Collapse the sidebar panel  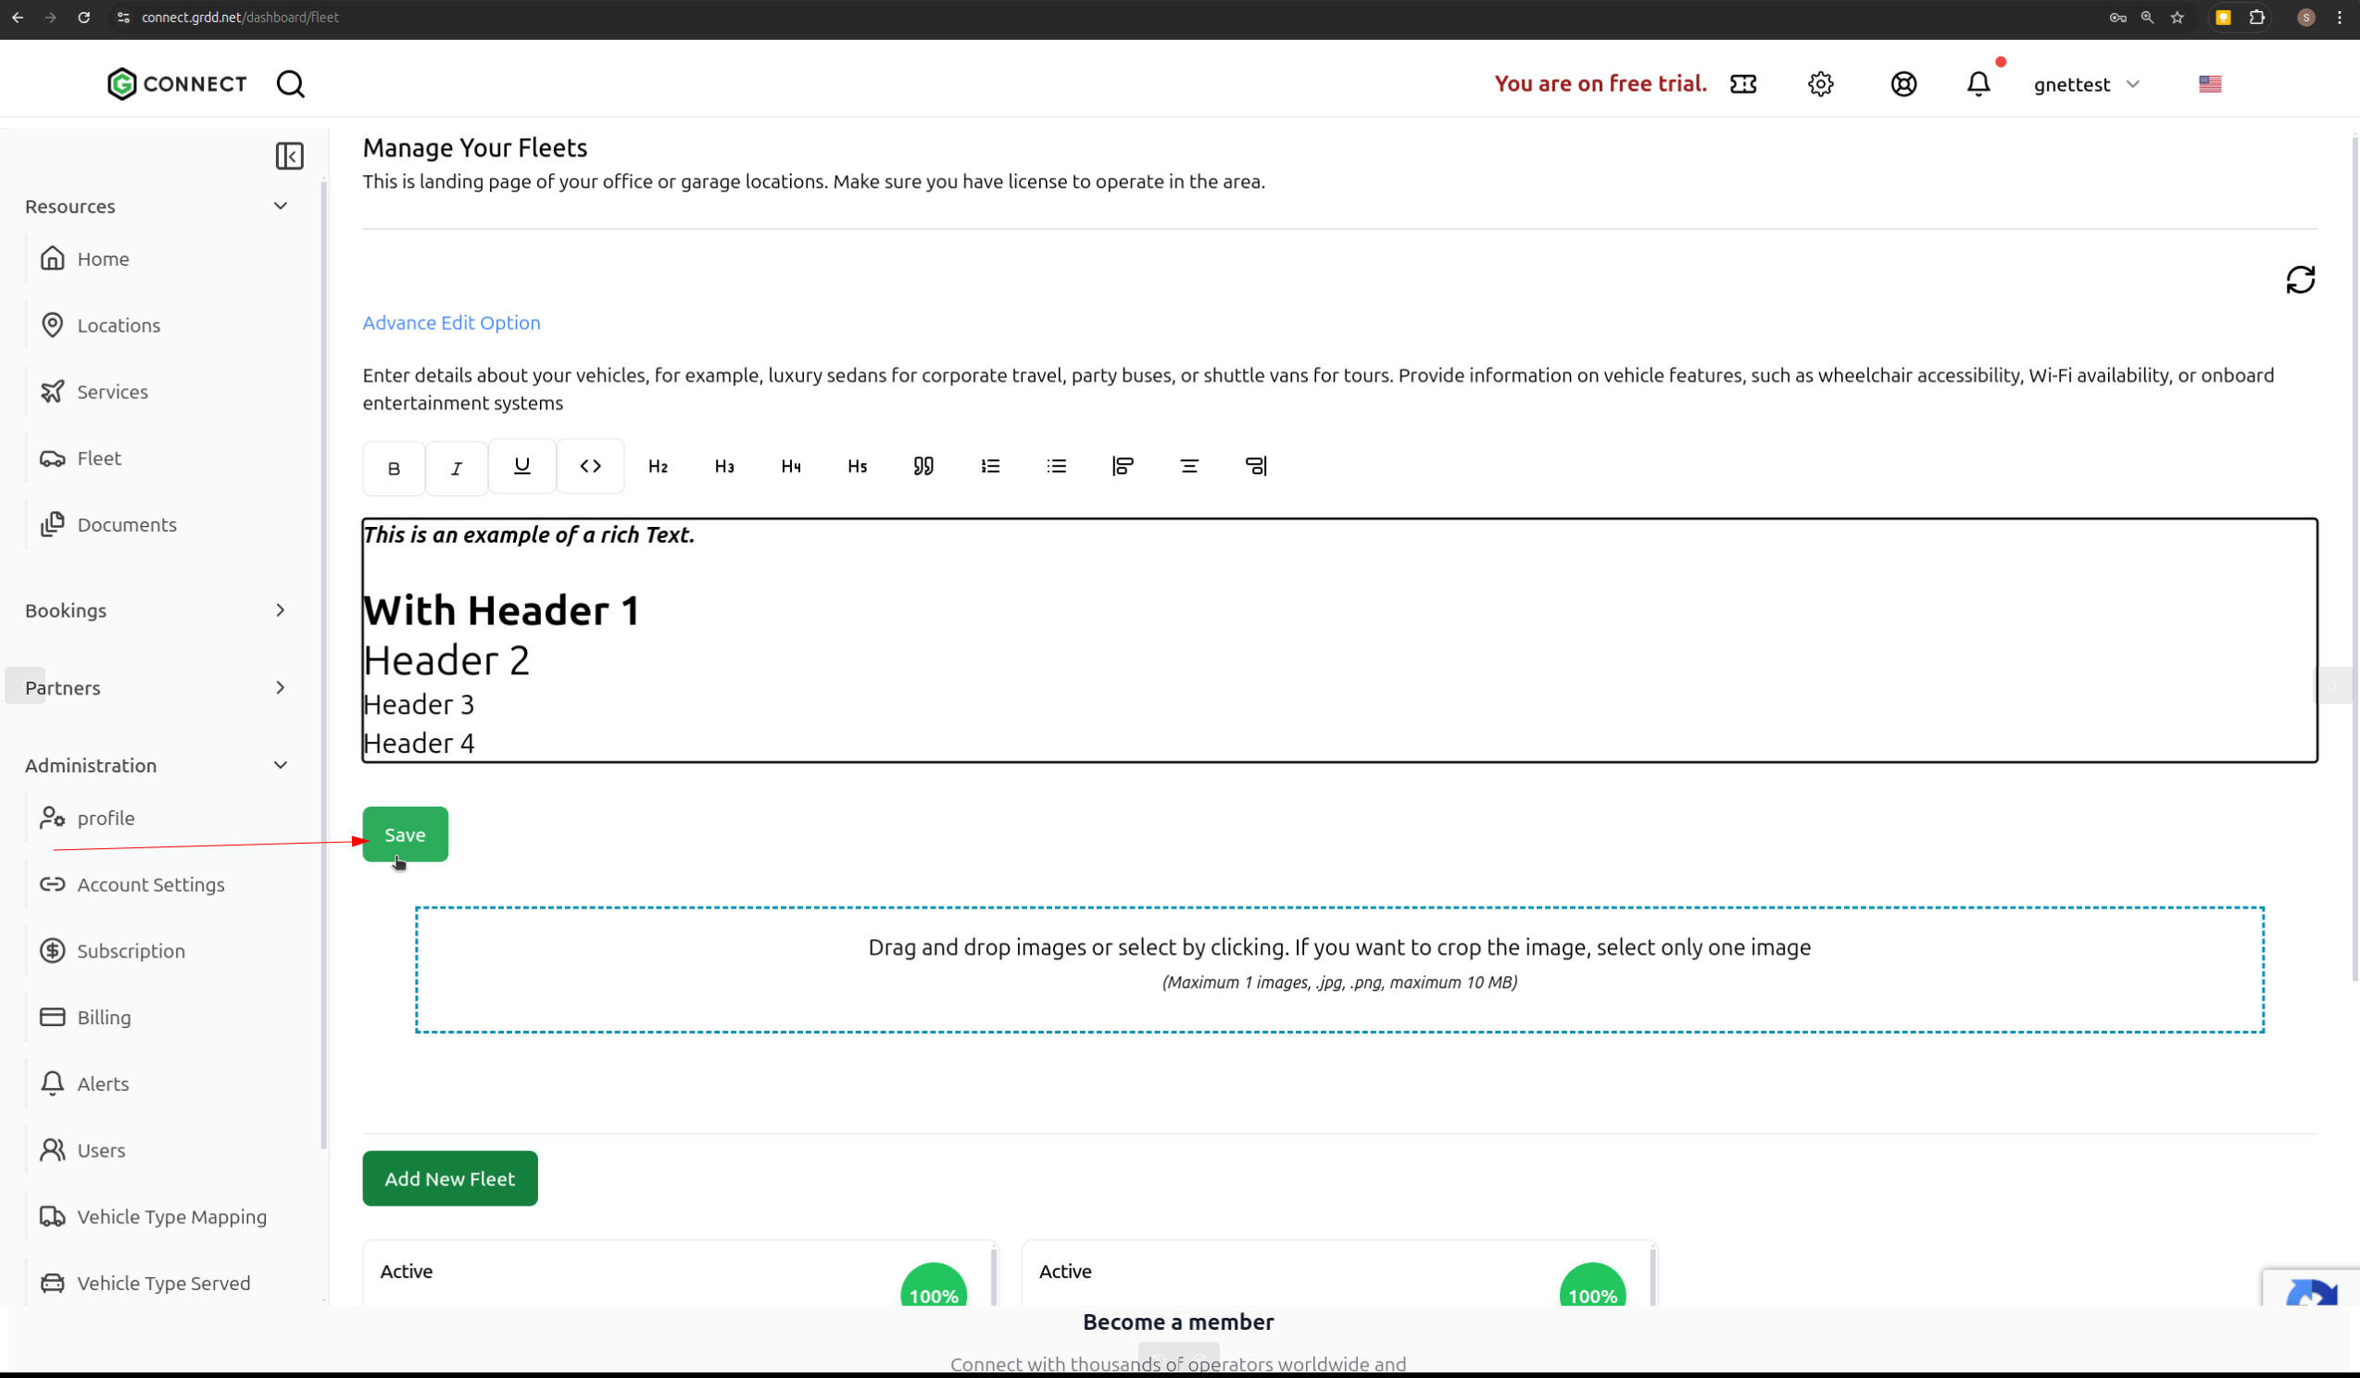289,156
